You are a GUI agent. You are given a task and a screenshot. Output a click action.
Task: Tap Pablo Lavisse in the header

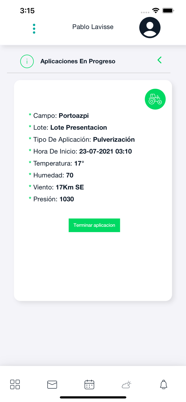pyautogui.click(x=93, y=27)
